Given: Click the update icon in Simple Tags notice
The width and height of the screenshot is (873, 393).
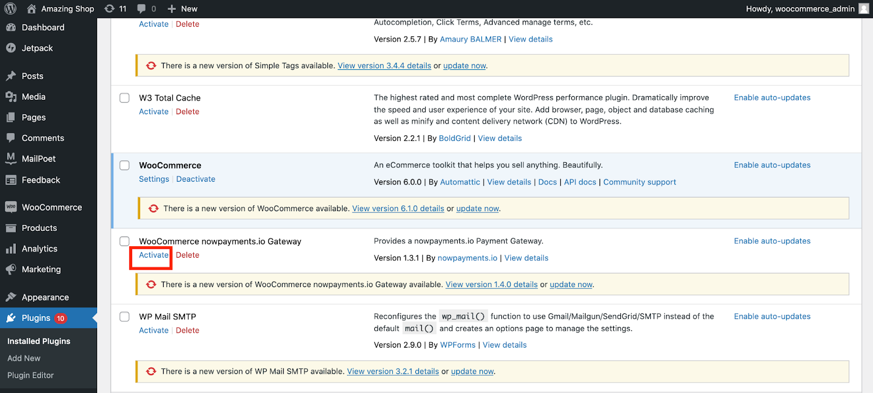Looking at the screenshot, I should coord(151,65).
